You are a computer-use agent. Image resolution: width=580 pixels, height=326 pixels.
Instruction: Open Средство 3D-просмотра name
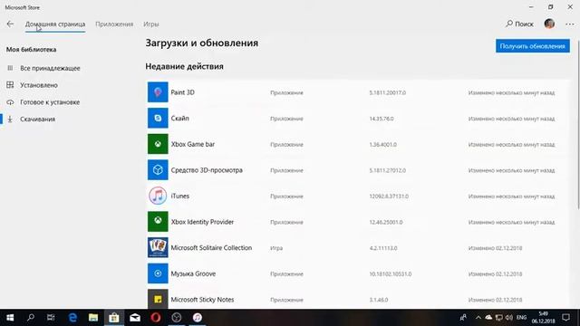click(207, 170)
